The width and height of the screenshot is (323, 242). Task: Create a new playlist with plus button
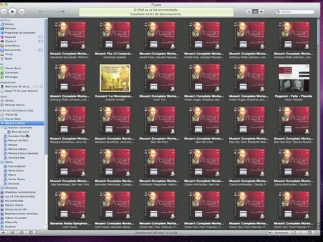click(3, 233)
